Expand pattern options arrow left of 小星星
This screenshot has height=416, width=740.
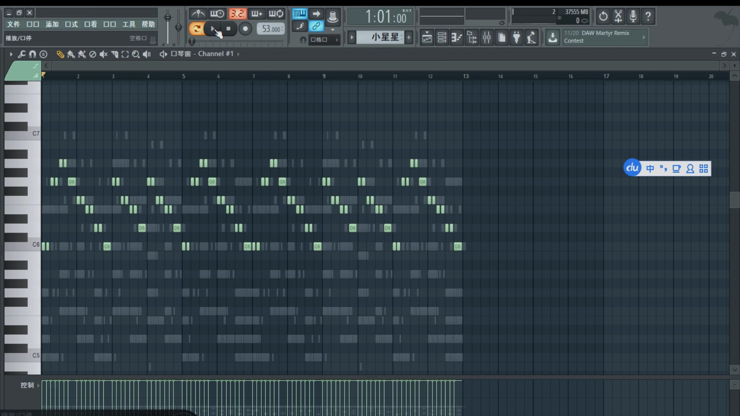(351, 37)
